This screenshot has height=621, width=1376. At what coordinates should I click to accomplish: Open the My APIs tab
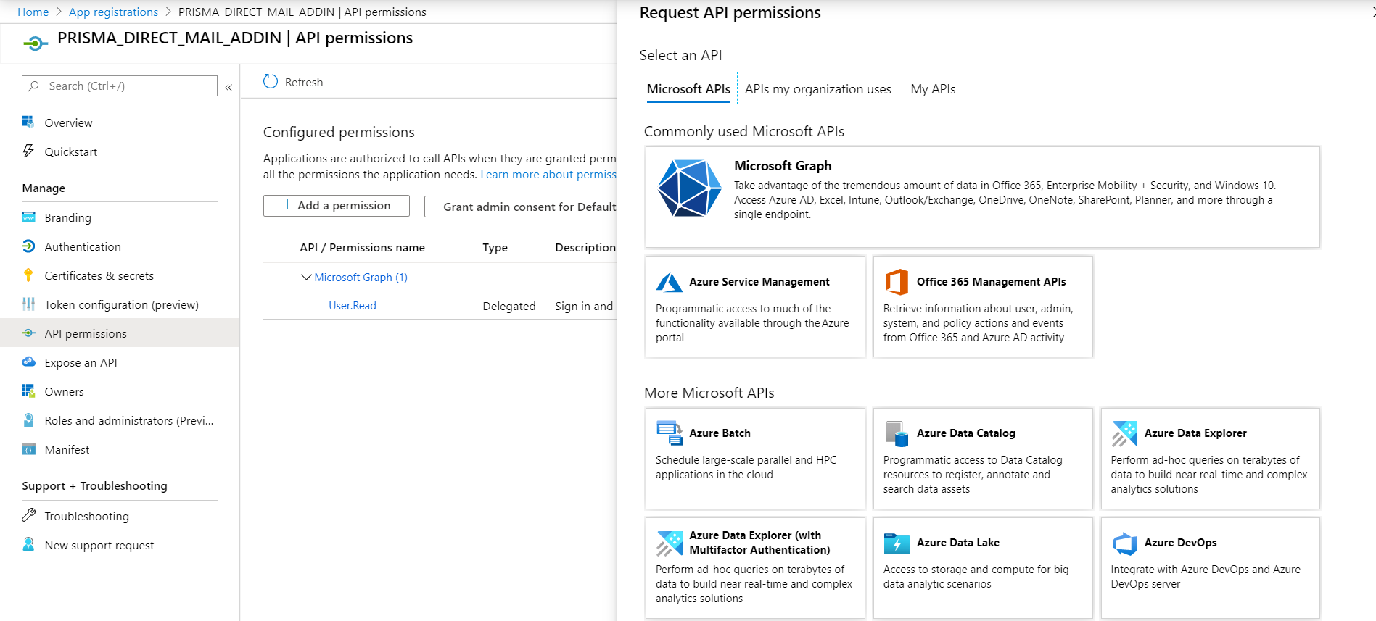933,89
